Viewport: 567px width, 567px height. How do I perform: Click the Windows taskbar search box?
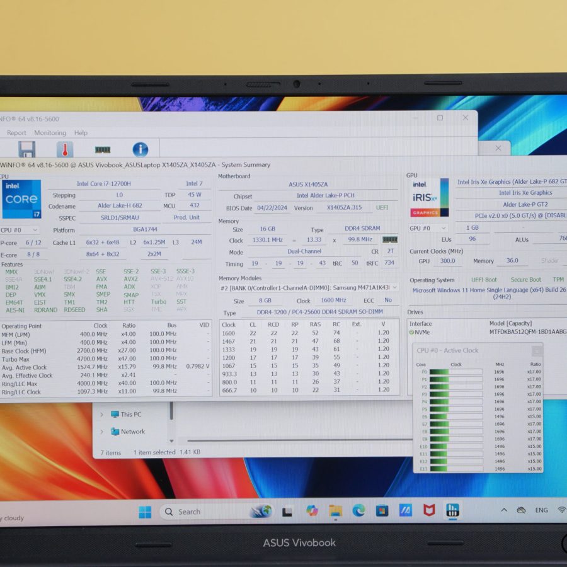pyautogui.click(x=216, y=512)
